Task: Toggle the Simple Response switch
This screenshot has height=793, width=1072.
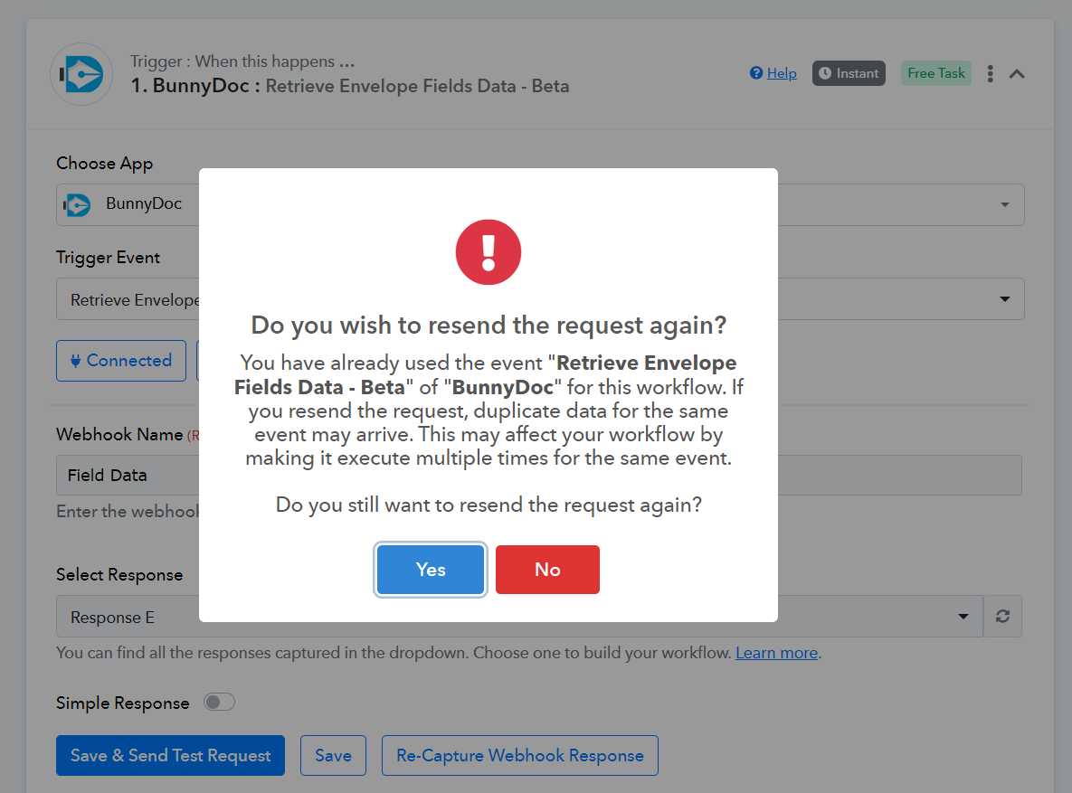Action: (219, 702)
